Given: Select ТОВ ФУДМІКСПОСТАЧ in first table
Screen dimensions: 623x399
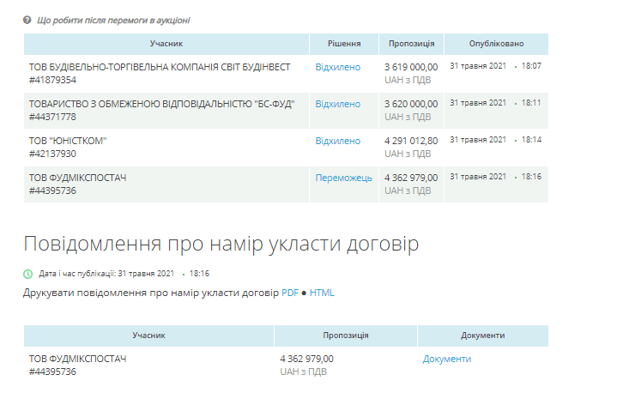Looking at the screenshot, I should tap(77, 178).
